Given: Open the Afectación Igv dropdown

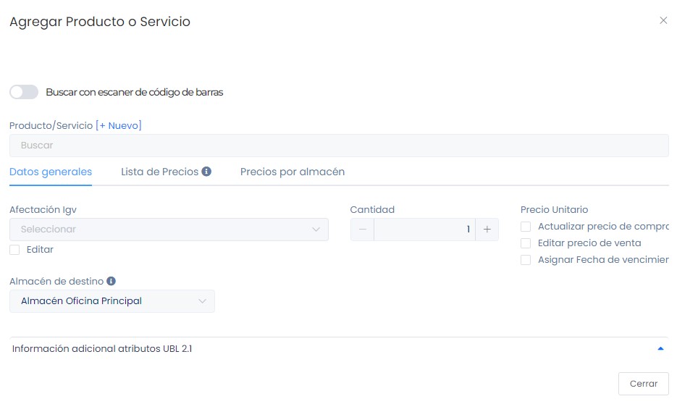Looking at the screenshot, I should (x=169, y=230).
